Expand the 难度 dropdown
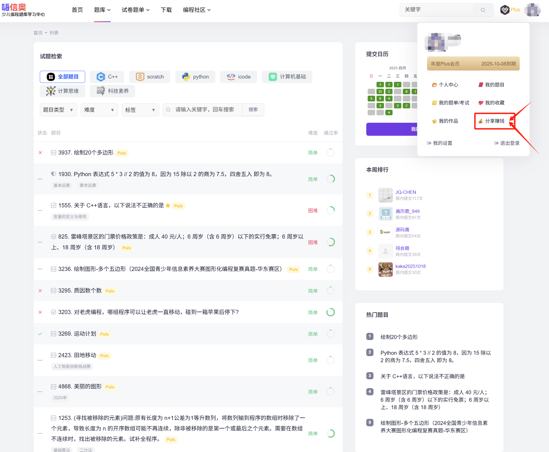 (x=99, y=110)
